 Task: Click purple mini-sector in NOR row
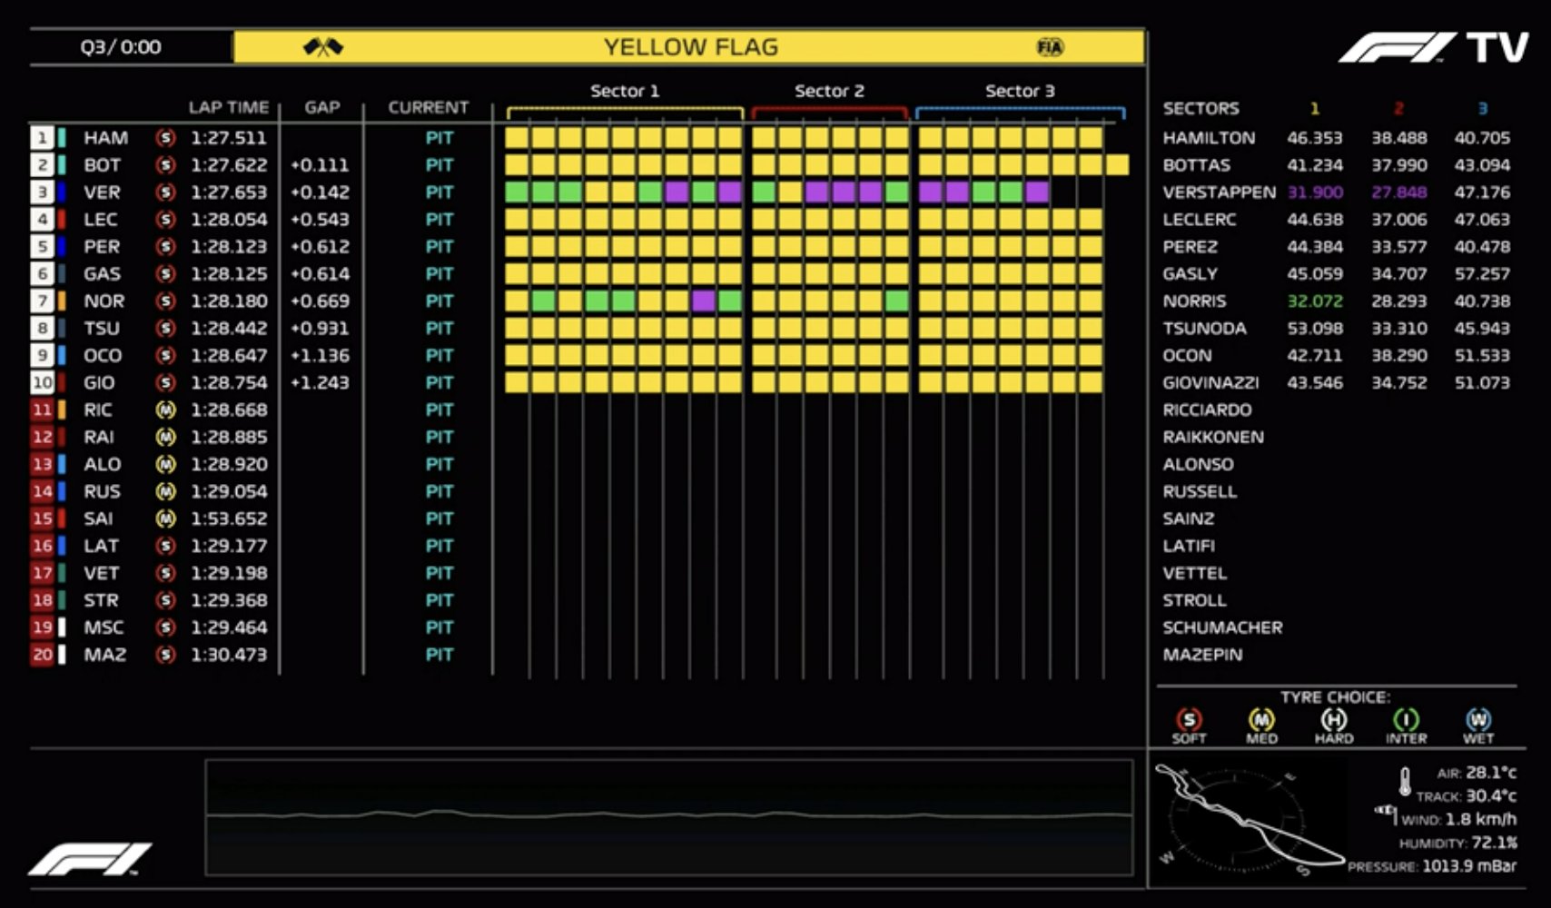click(x=704, y=301)
